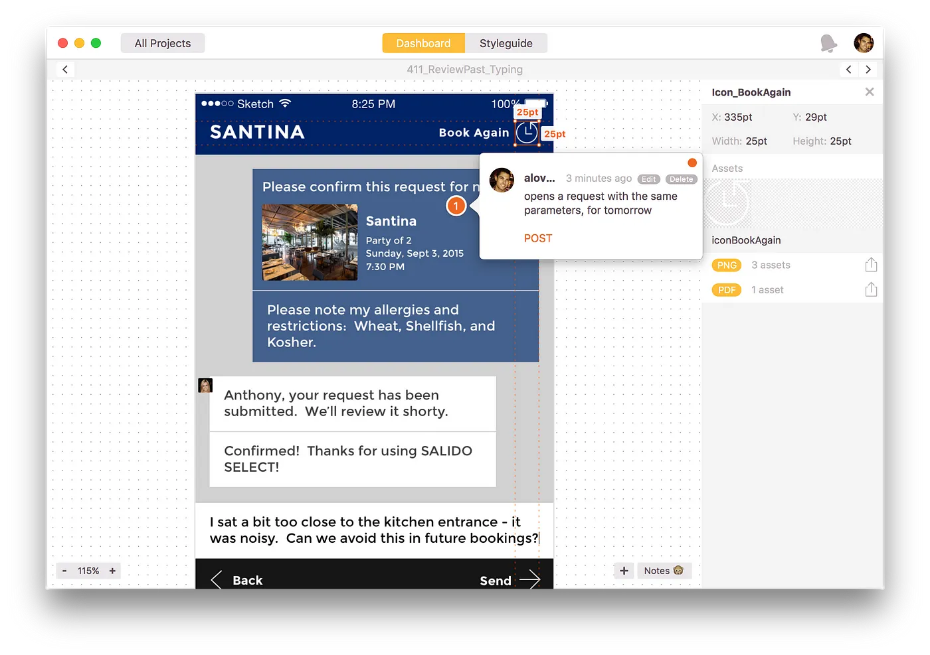This screenshot has height=655, width=930.
Task: Click the iconBookAgain asset name
Action: click(x=746, y=240)
